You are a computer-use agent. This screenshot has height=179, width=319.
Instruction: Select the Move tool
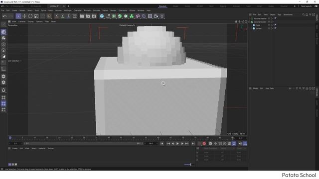pos(24,16)
